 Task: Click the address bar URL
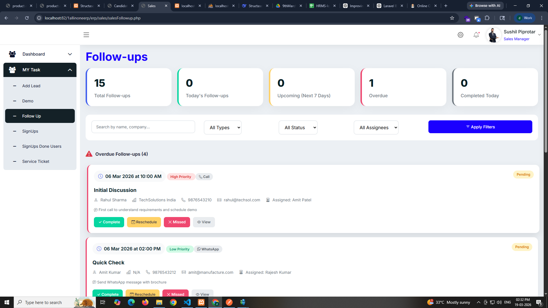tap(93, 18)
